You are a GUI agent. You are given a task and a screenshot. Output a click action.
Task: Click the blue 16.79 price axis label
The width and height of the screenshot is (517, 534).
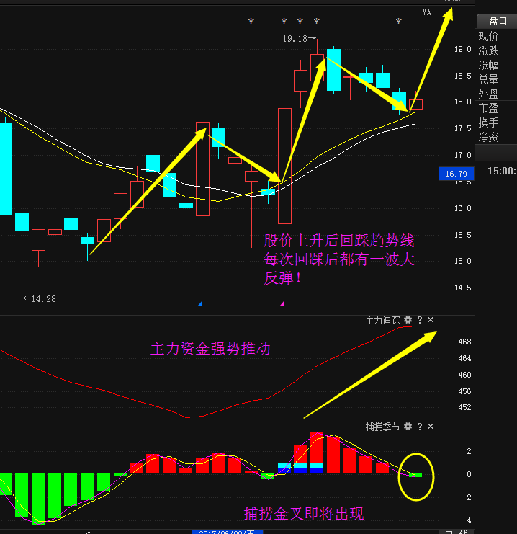click(456, 173)
